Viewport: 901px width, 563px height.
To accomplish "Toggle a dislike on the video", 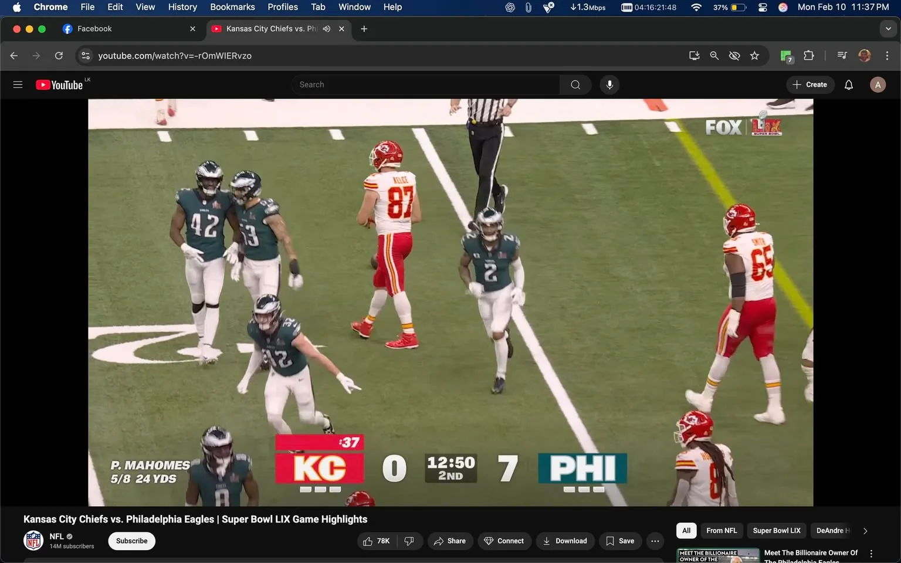I will point(409,541).
